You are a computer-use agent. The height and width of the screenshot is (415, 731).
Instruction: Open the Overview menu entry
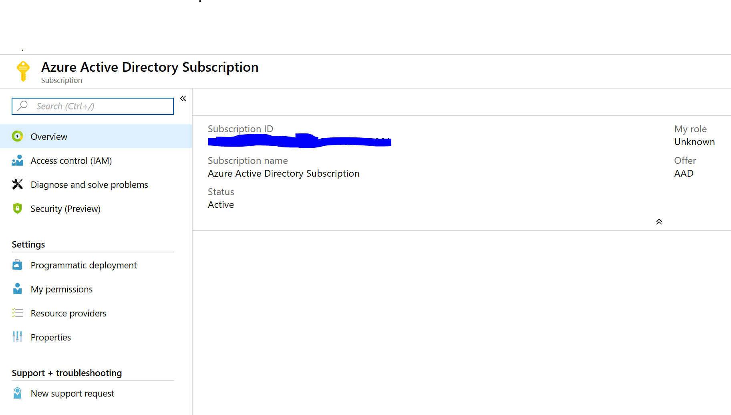48,136
